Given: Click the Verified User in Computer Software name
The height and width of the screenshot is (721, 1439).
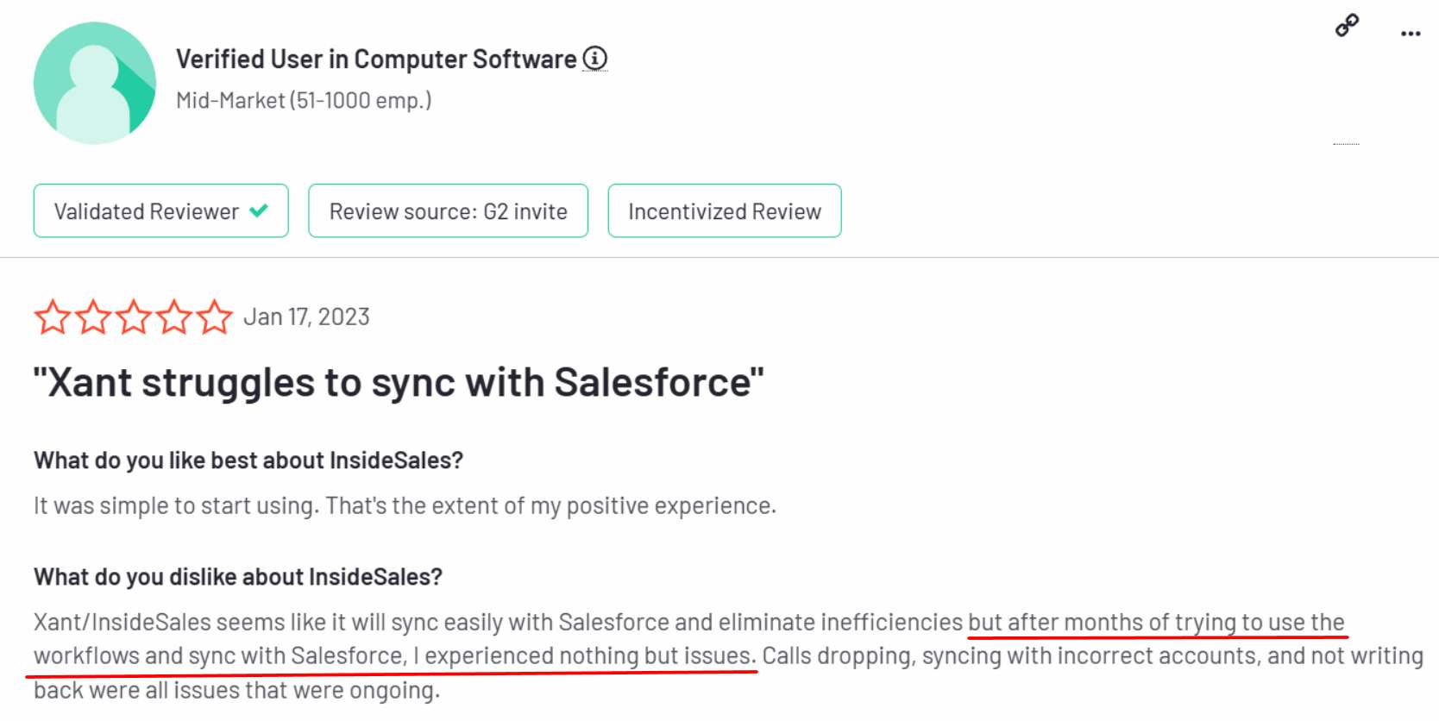Looking at the screenshot, I should tap(377, 59).
